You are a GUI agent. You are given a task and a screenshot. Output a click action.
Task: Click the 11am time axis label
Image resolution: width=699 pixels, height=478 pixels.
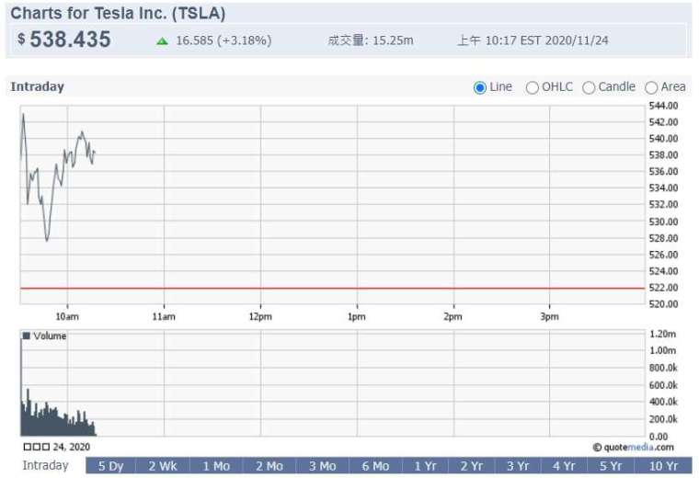click(164, 317)
